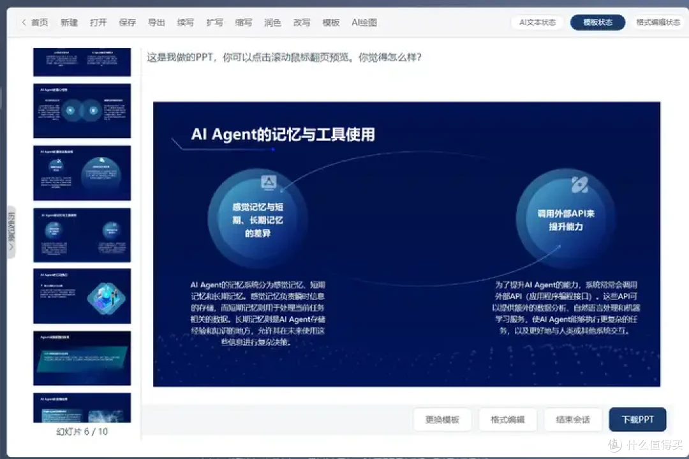Expand the 历史记录 side panel tab
The width and height of the screenshot is (689, 459).
click(11, 232)
